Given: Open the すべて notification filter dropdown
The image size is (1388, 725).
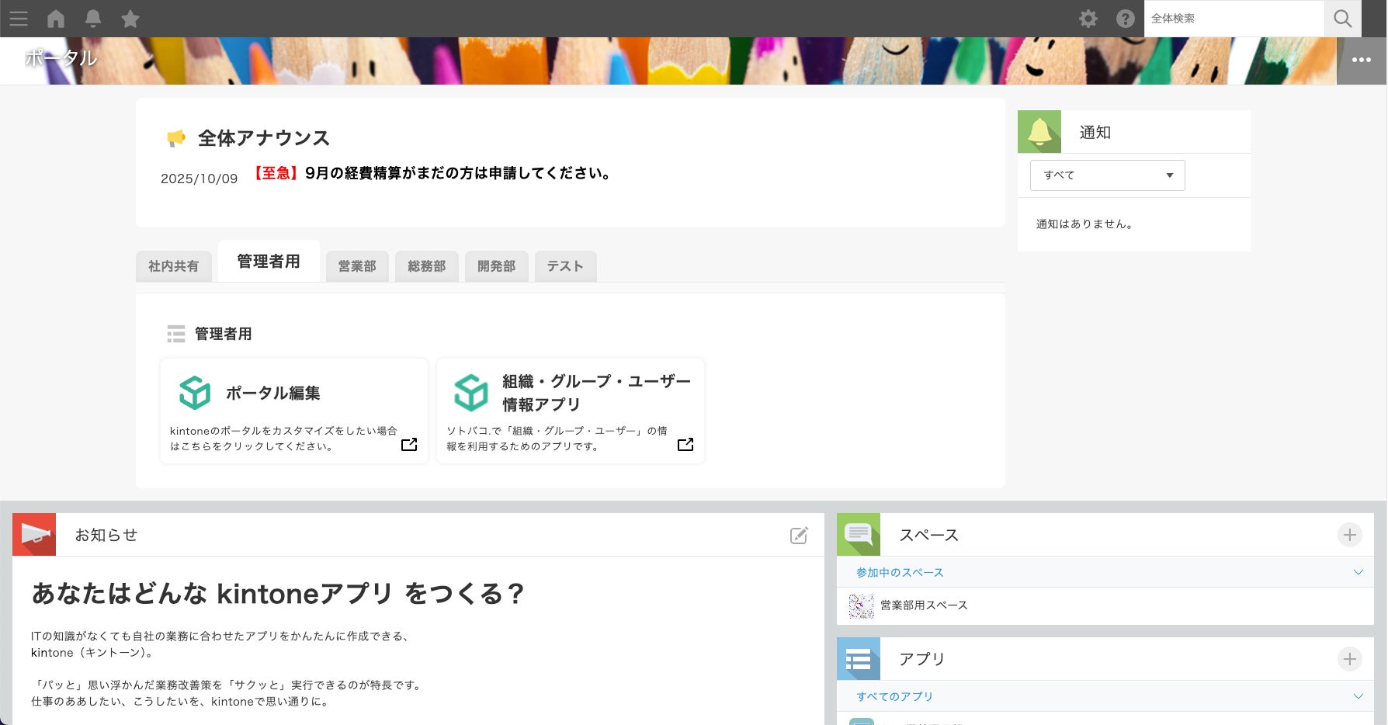Looking at the screenshot, I should pyautogui.click(x=1108, y=175).
